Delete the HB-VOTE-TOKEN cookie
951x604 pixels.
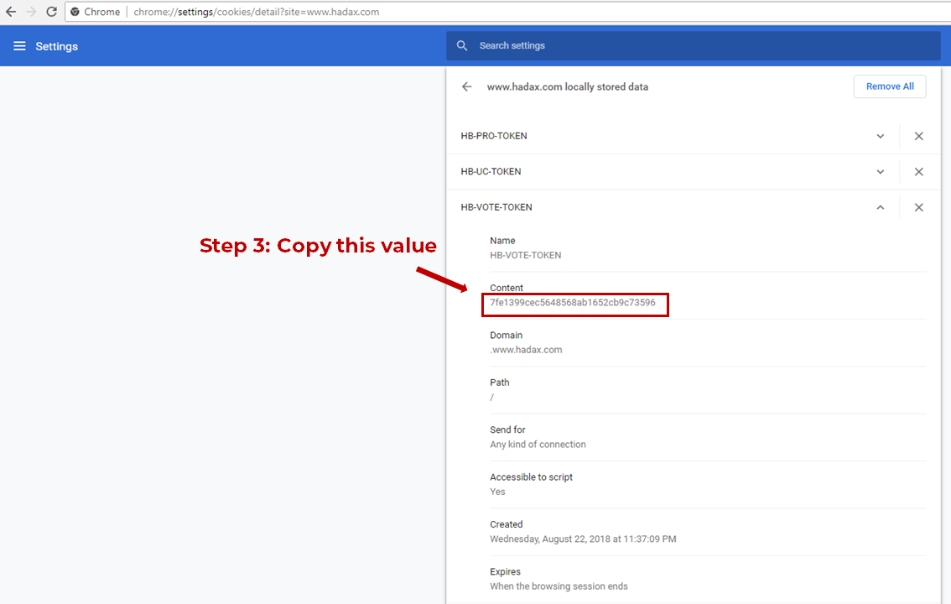tap(919, 207)
